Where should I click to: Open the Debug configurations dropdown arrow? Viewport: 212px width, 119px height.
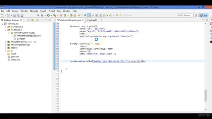click(x=45, y=16)
